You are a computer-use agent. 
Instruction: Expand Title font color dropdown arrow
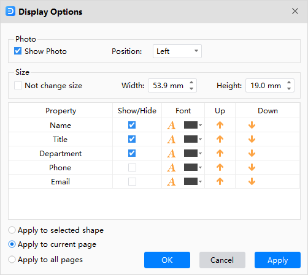pyautogui.click(x=201, y=139)
